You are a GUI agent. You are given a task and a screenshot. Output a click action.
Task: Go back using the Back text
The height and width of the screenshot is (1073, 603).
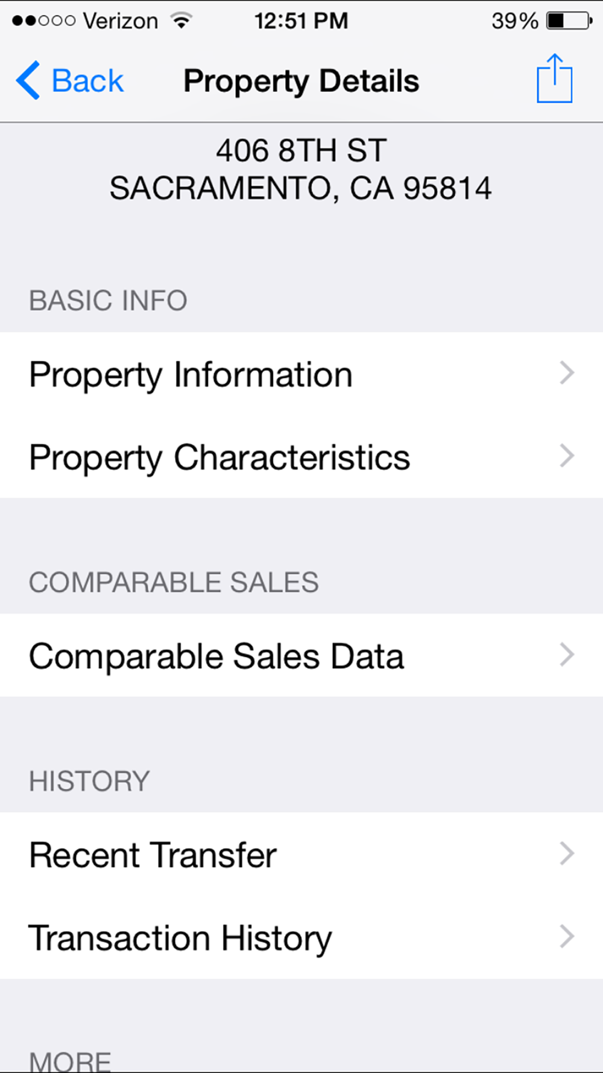point(87,81)
